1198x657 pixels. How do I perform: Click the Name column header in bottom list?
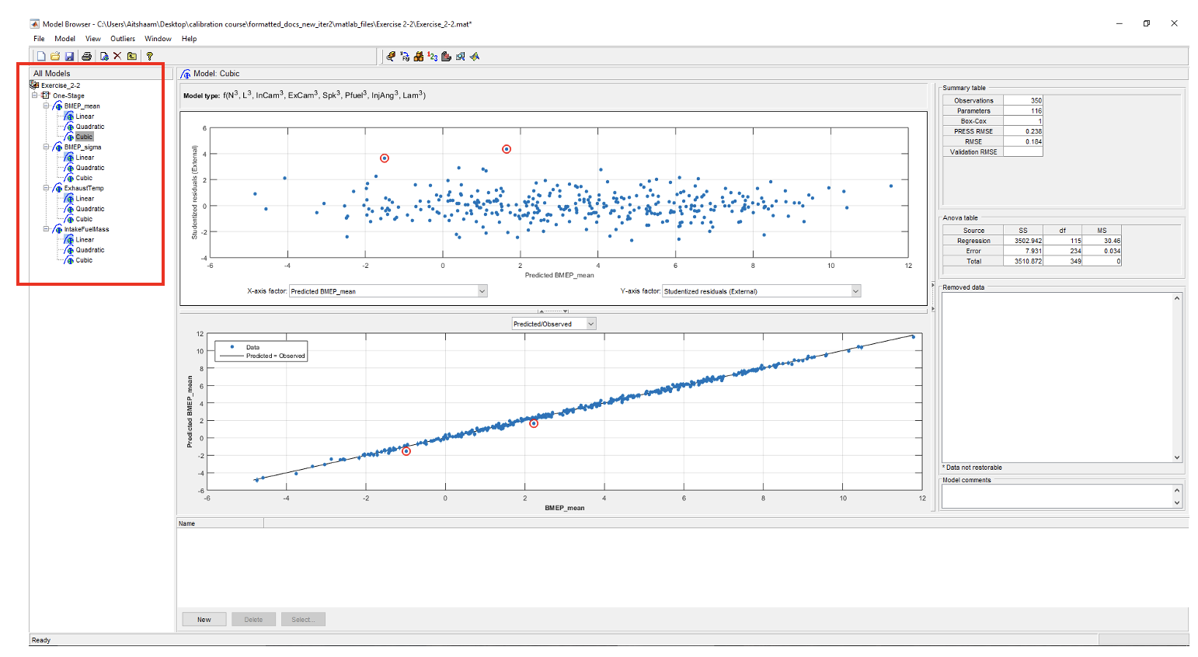click(x=221, y=523)
